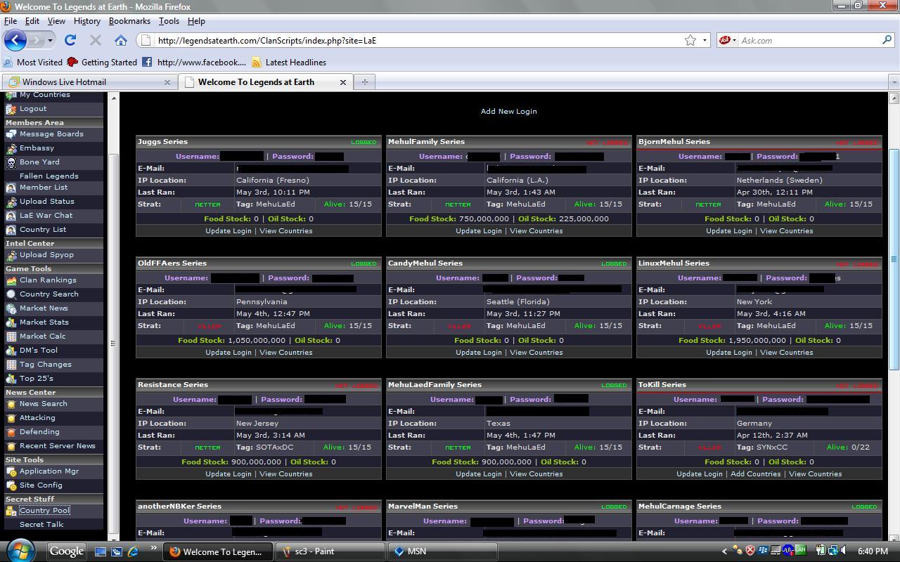This screenshot has height=562, width=900.
Task: Open the Bookmarks menu
Action: 129,21
